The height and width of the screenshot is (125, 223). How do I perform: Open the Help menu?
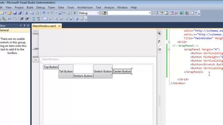coord(134,8)
